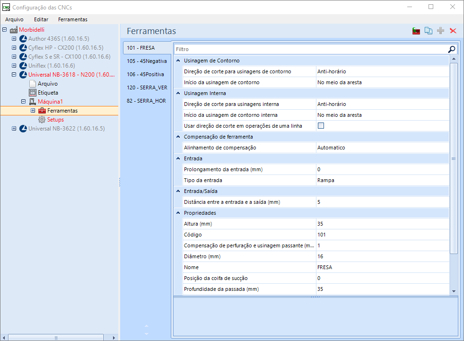464x341 pixels.
Task: Expand the Uniflex tree node
Action: tap(14, 66)
